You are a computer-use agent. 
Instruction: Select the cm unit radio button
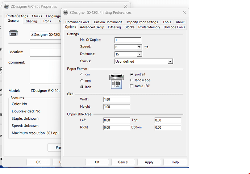pos(82,74)
